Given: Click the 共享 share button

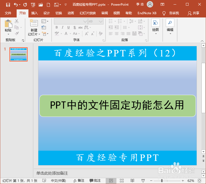Looking at the screenshot, I should point(193,13).
